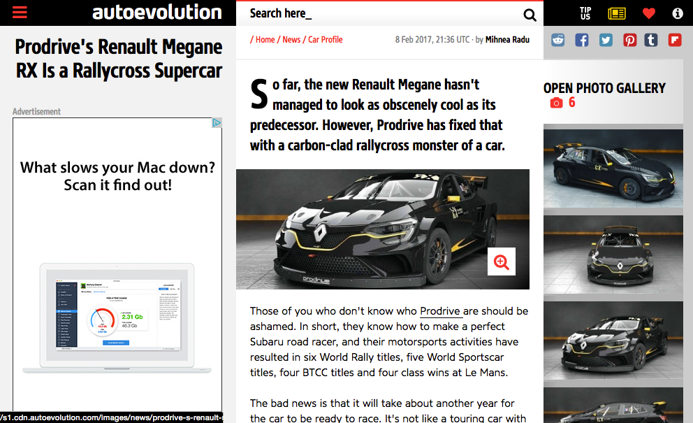
Task: Open fourth gallery thumbnail at bottom
Action: coord(613,406)
